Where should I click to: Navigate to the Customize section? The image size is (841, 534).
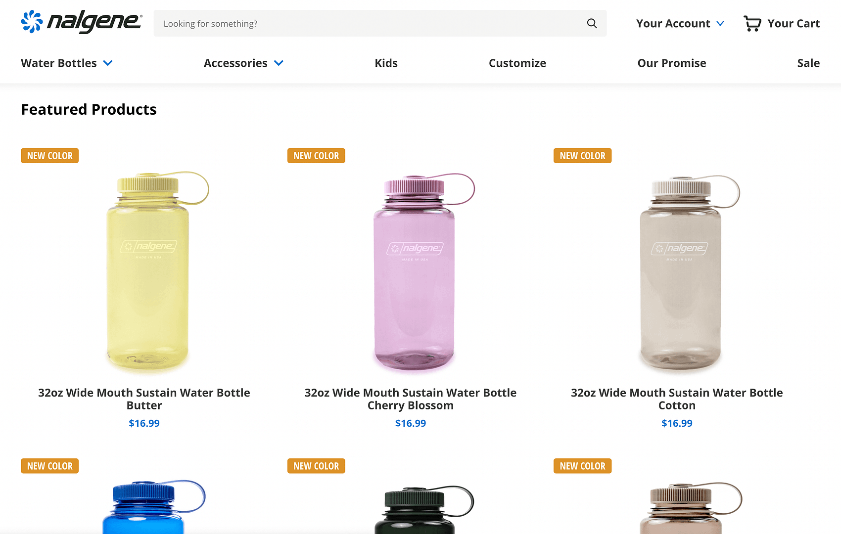(x=517, y=63)
